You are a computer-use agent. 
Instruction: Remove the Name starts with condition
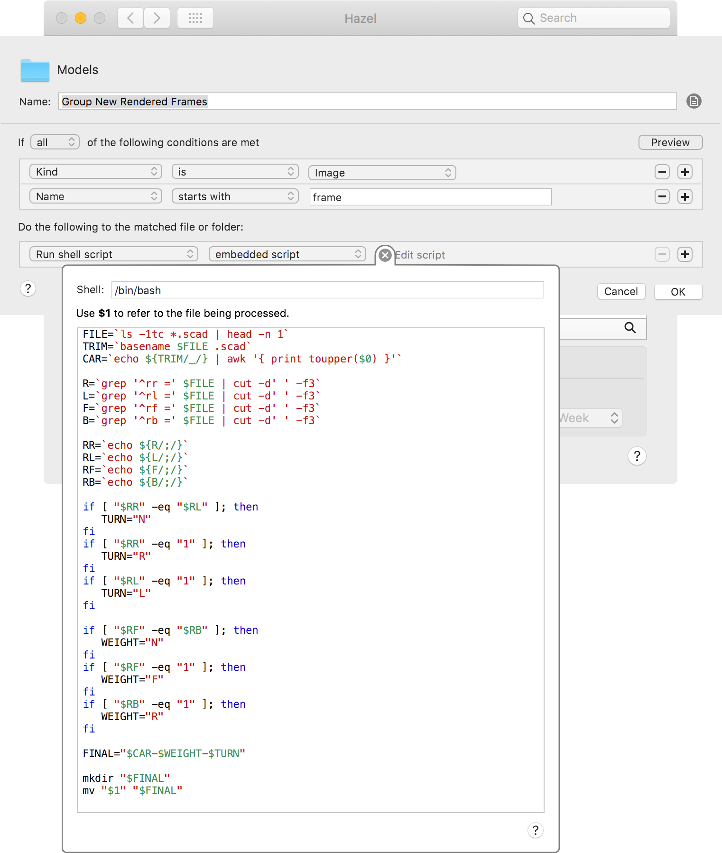(x=662, y=196)
